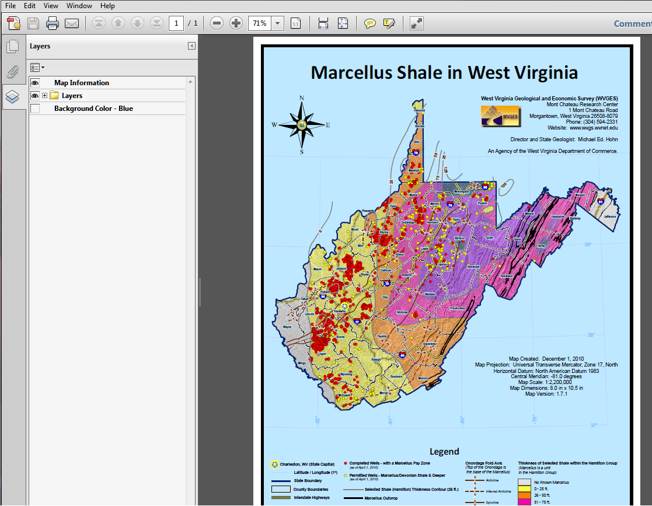
Task: Open Layers panel options dropdown
Action: click(37, 67)
